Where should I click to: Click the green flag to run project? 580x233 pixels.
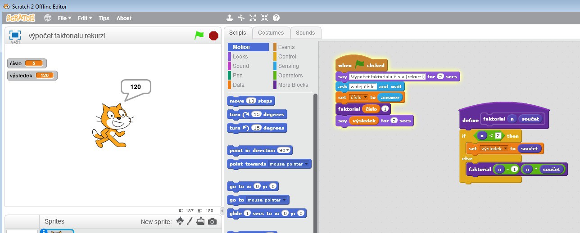(x=199, y=36)
